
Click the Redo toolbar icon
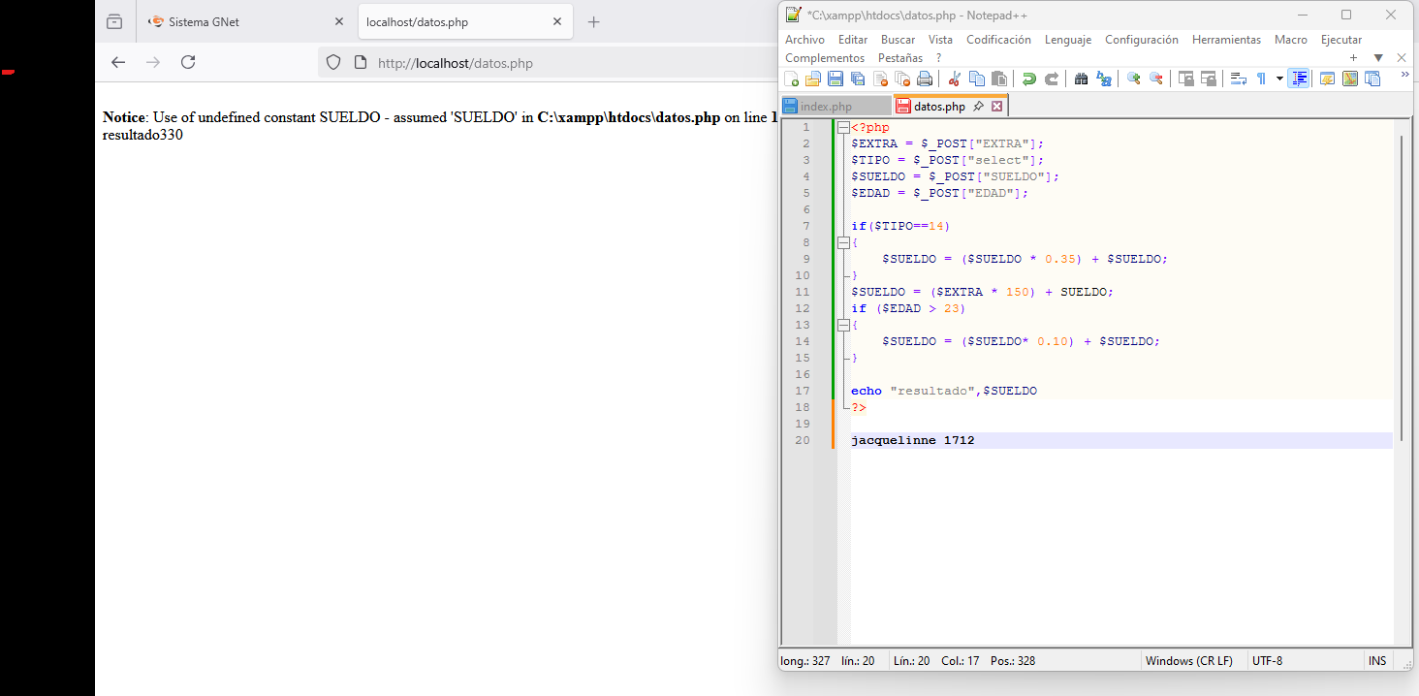pyautogui.click(x=1052, y=79)
